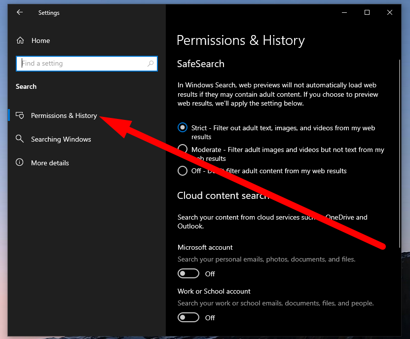Switch to the More details section
Screen dimensions: 410x339
tap(50, 162)
